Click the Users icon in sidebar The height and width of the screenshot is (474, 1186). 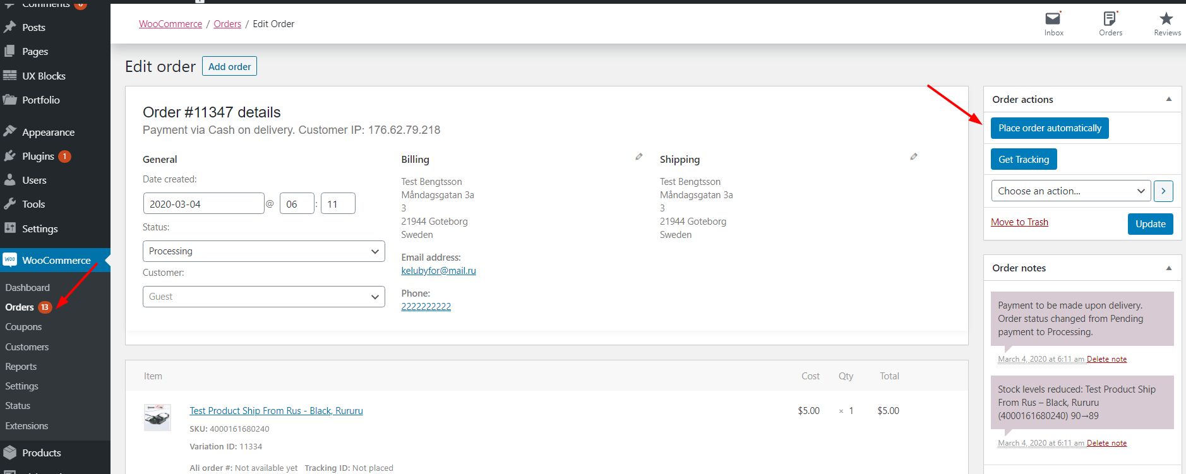tap(9, 180)
